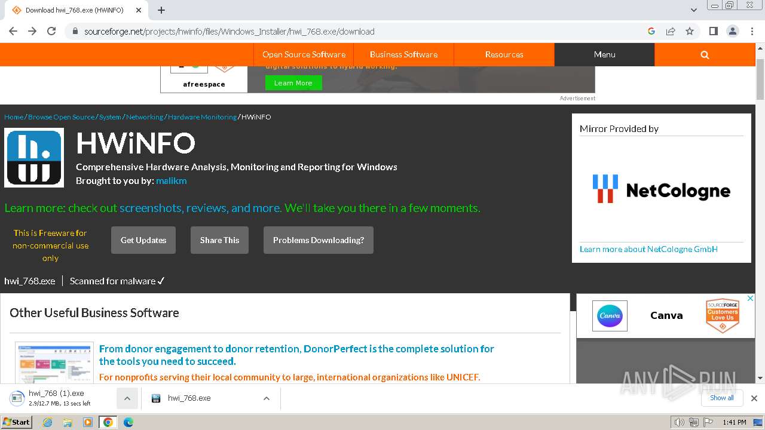
Task: Open malikm author profile link
Action: click(171, 180)
